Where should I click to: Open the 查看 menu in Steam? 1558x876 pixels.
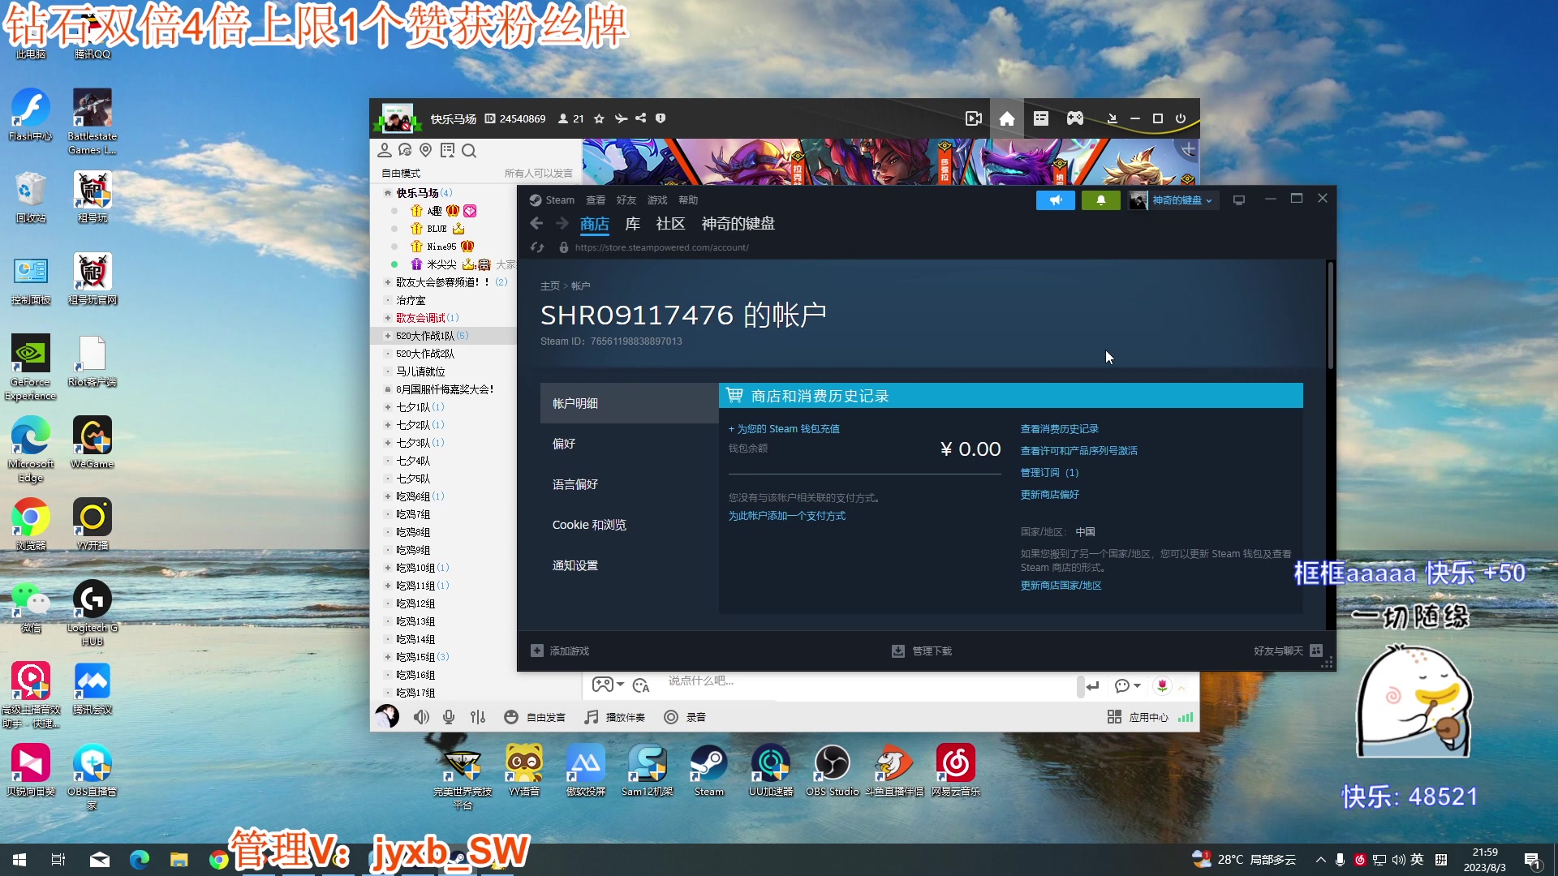[x=596, y=200]
